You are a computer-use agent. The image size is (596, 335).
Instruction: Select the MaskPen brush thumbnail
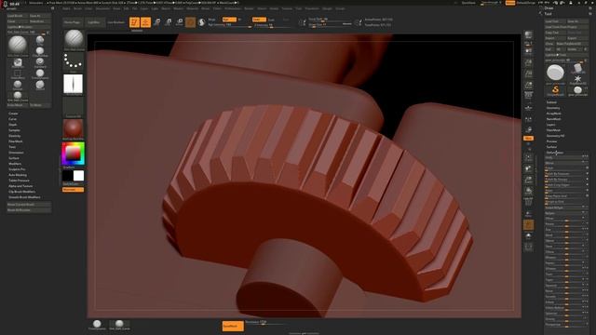coord(18,63)
